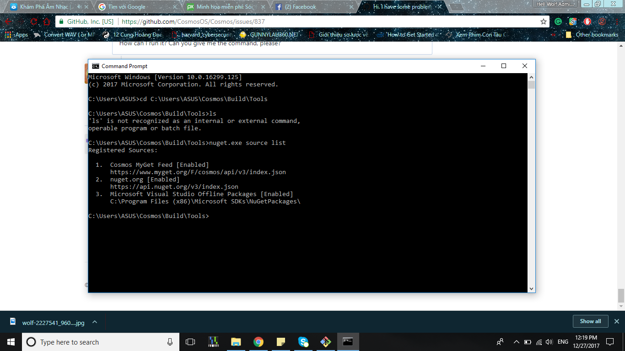Open the Convert WAV bookmark

(x=65, y=35)
